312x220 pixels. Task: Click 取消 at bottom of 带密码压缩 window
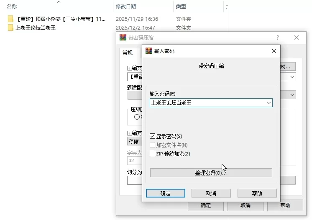click(246, 205)
